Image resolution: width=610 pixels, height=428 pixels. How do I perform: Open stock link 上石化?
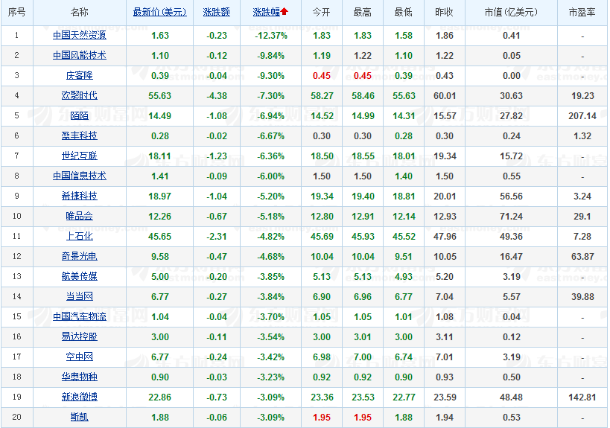[x=80, y=237]
